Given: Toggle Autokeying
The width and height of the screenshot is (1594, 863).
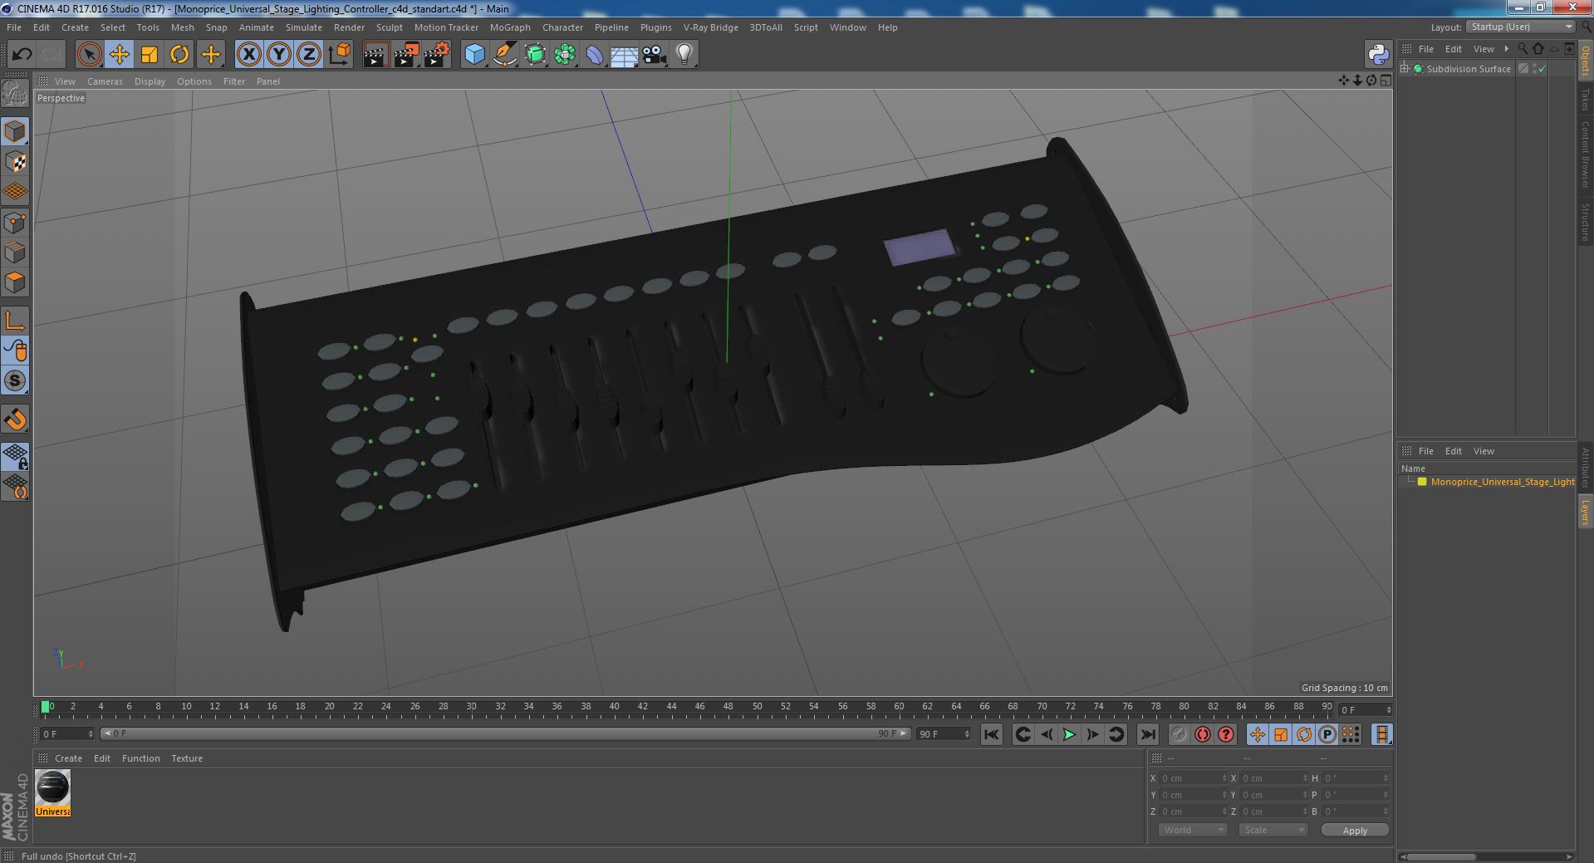Looking at the screenshot, I should click(1202, 734).
